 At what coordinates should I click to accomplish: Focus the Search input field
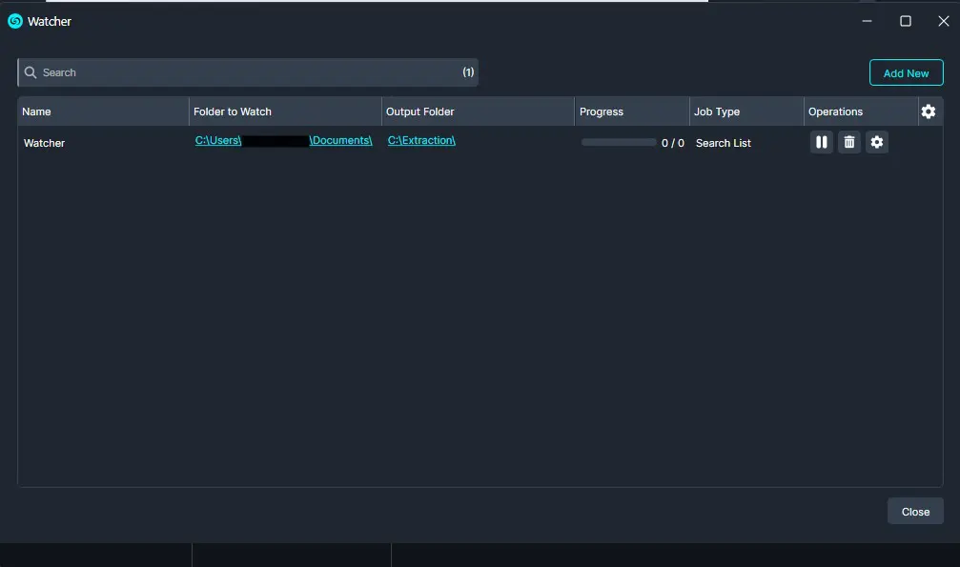tap(248, 72)
